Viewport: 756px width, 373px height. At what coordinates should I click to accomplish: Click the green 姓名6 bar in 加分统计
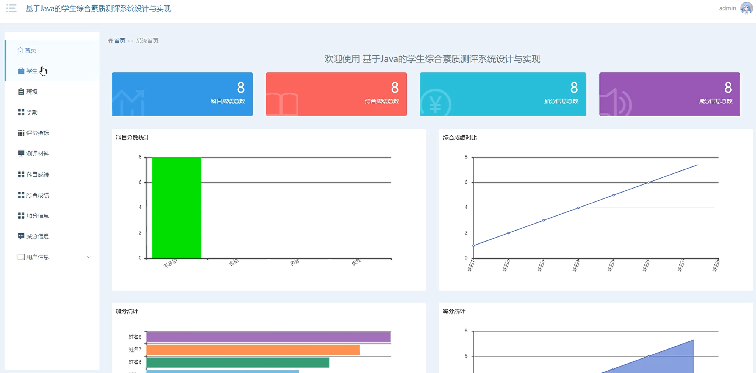238,362
